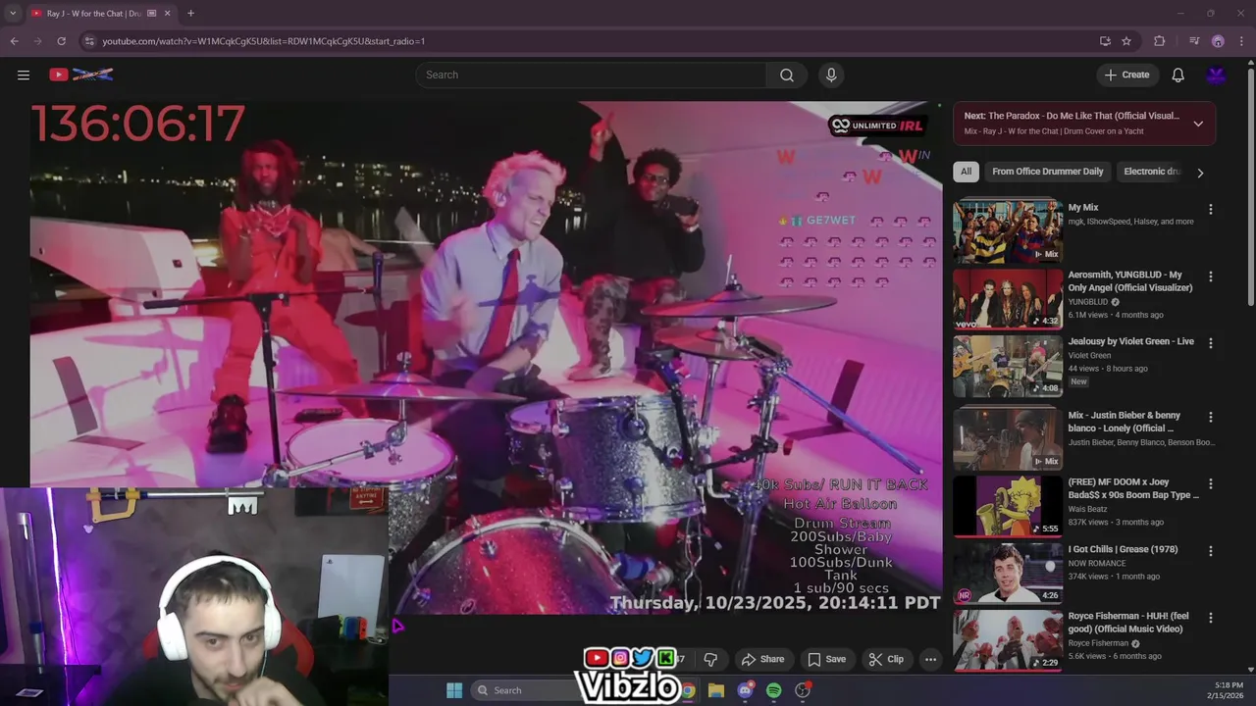
Task: Open the YouTube hamburger guide menu
Action: tap(24, 75)
